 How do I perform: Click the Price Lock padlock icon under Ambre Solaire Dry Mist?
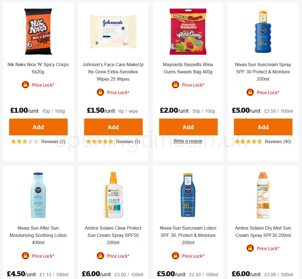coord(250,248)
